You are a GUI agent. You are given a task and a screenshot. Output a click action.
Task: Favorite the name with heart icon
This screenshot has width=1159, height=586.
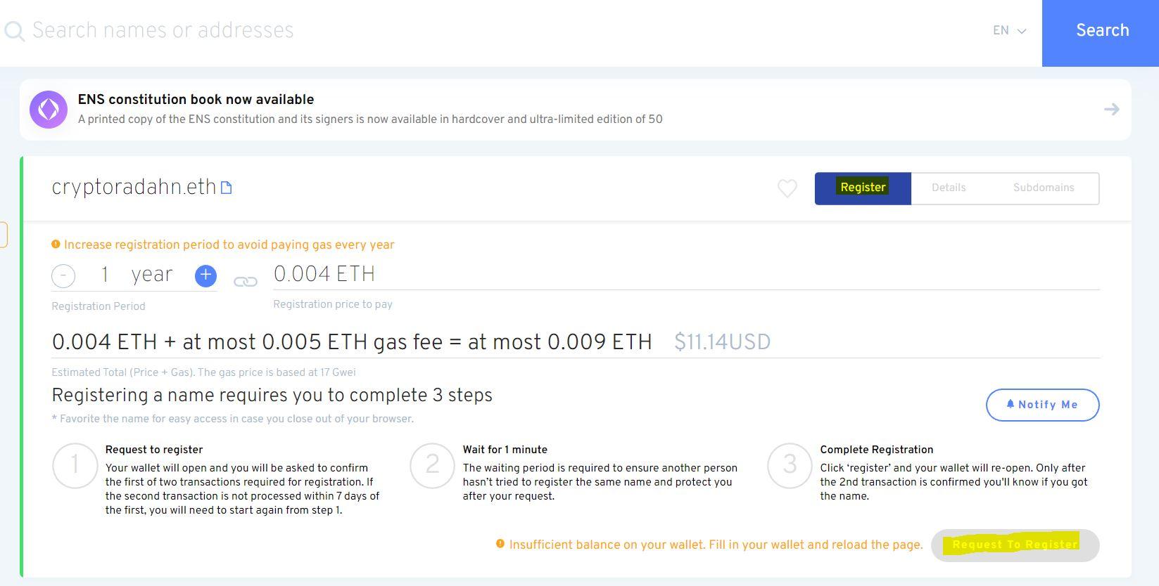787,188
